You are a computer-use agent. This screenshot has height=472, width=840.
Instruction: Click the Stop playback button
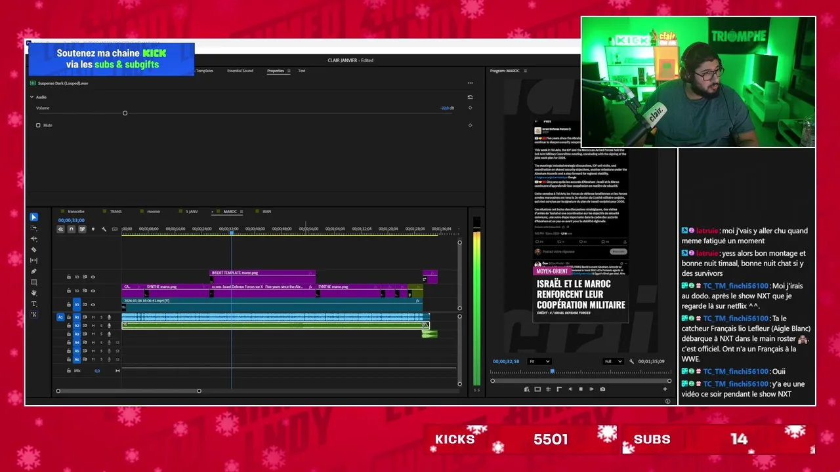581,389
